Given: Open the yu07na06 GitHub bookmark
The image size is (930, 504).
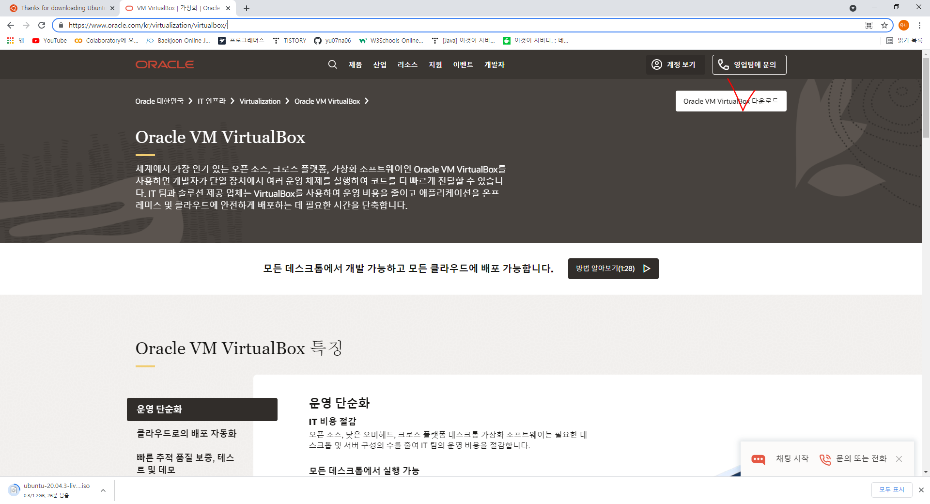Looking at the screenshot, I should (x=332, y=41).
